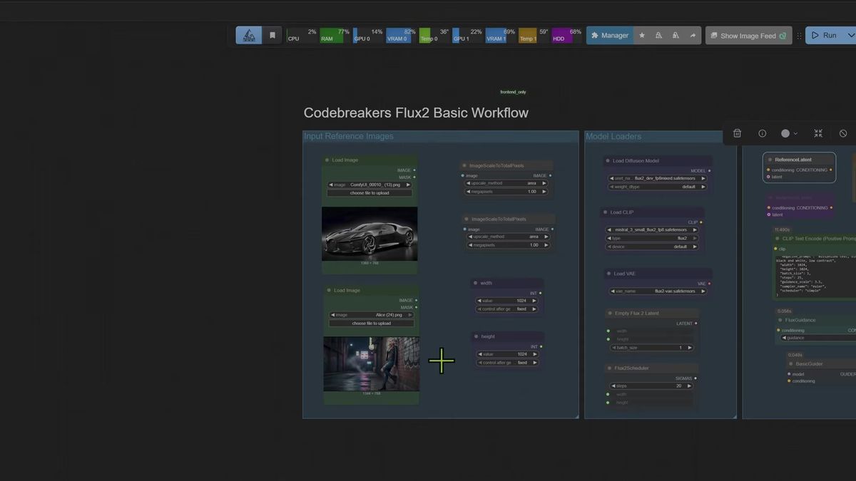Open vae_name flux2-vae.safetensors selector

point(658,291)
